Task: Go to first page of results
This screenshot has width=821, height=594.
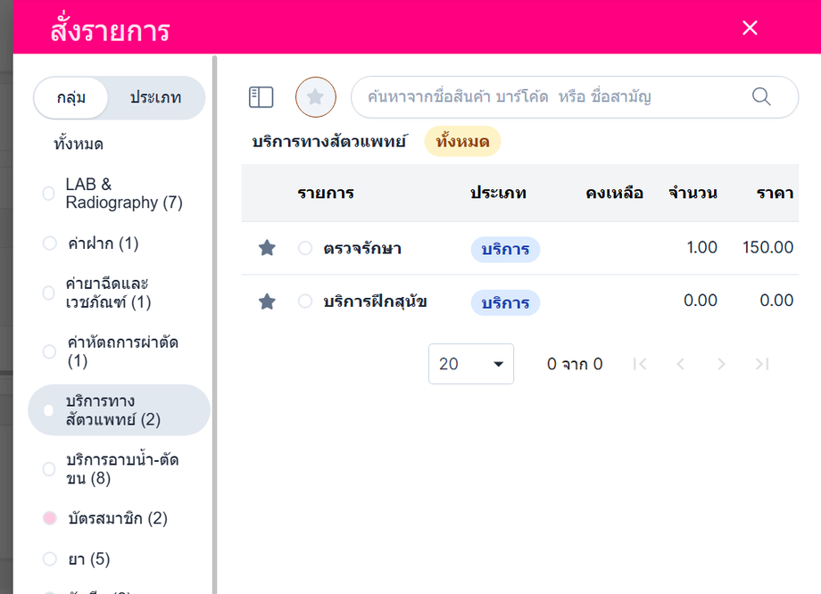Action: pyautogui.click(x=640, y=364)
